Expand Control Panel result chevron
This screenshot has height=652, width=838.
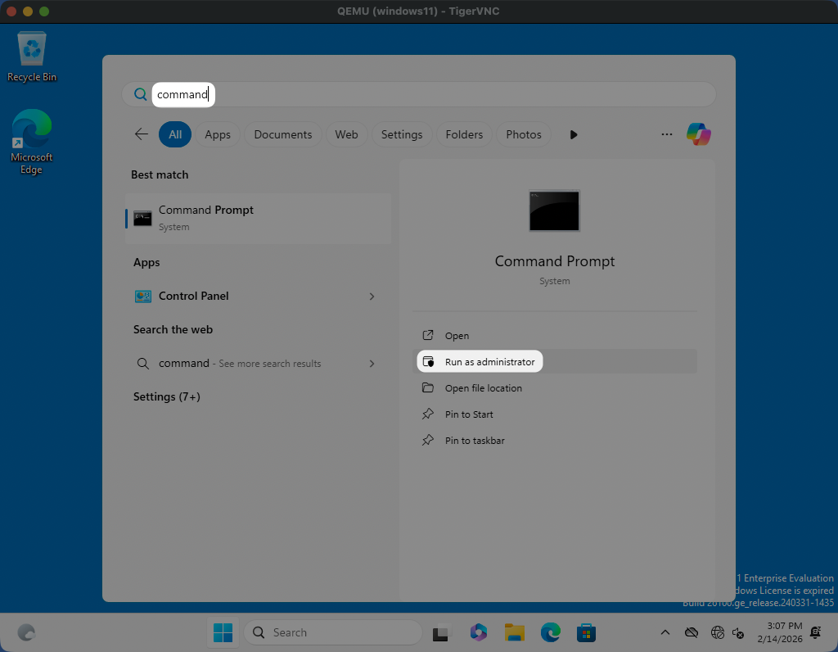pos(372,297)
